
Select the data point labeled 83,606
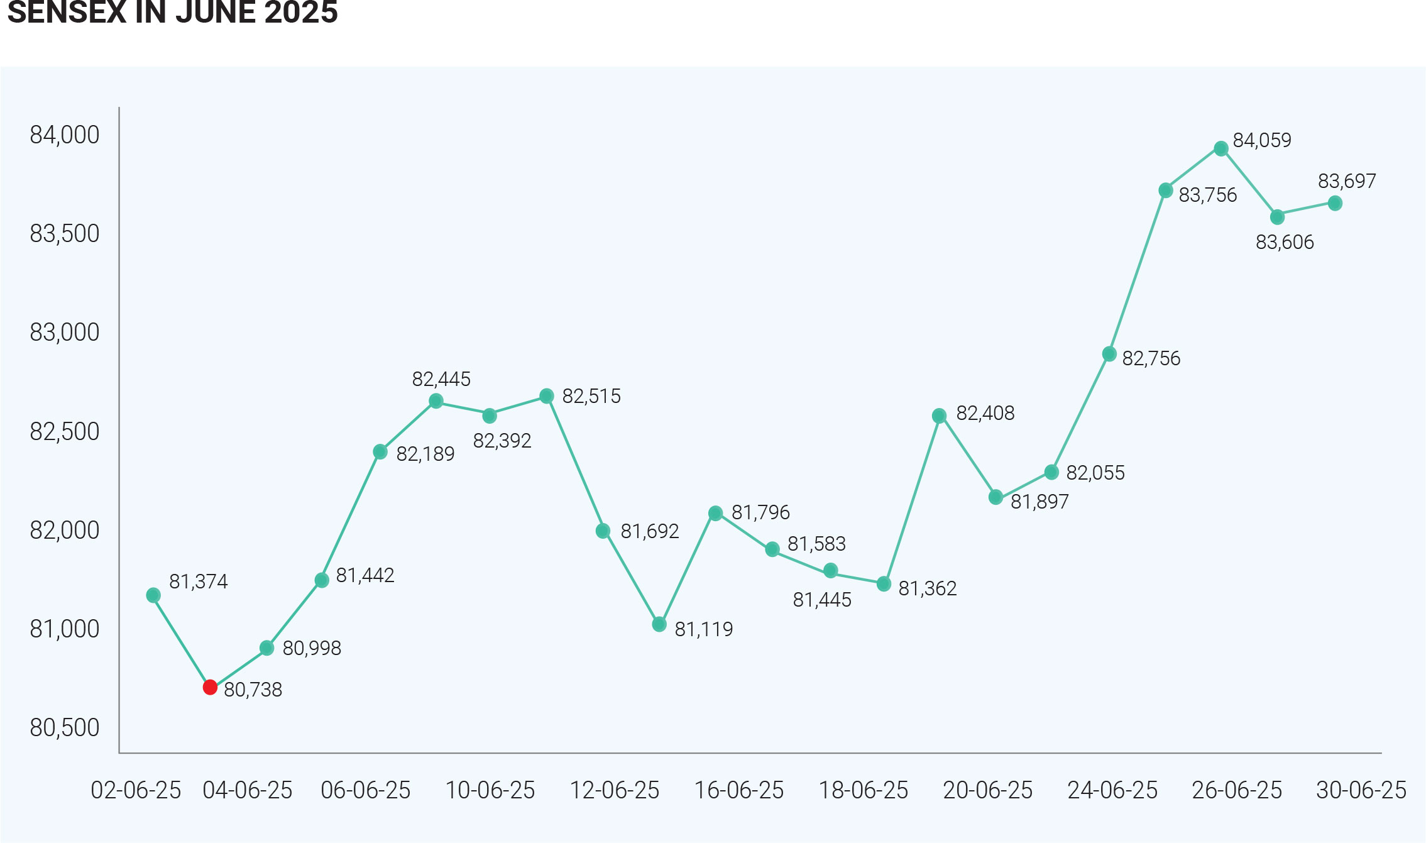(1277, 217)
